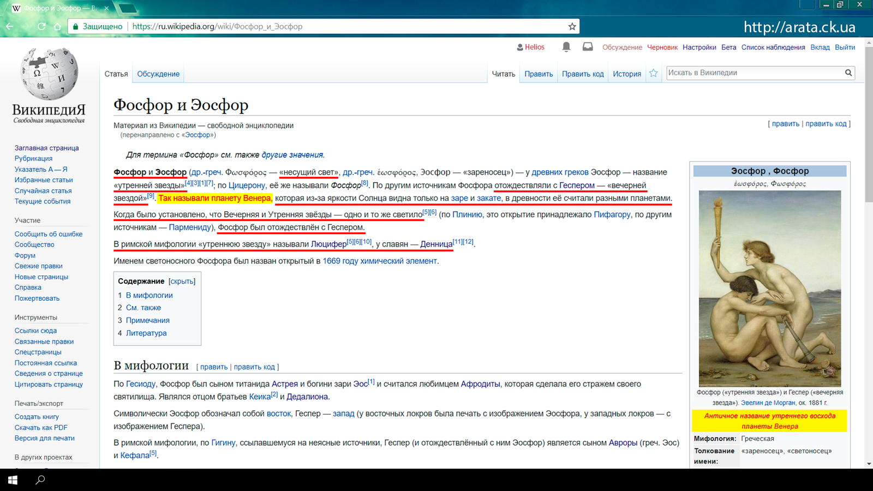
Task: Open browser home page icon
Action: [x=57, y=26]
